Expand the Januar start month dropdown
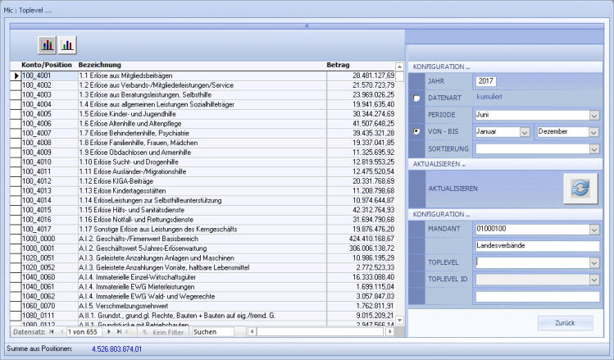Image resolution: width=614 pixels, height=360 pixels. [524, 131]
